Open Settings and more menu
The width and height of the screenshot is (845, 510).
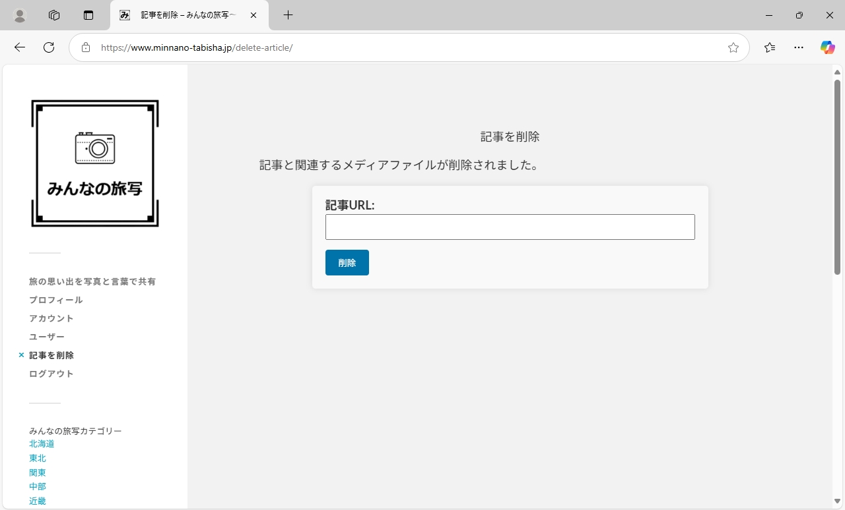[x=799, y=47]
